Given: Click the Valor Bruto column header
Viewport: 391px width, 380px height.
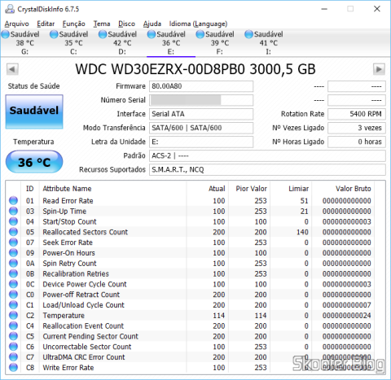Looking at the screenshot, I should coord(343,189).
